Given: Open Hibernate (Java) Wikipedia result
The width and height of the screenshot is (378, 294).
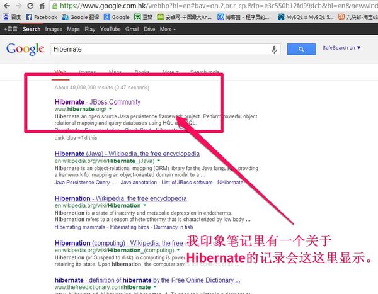Looking at the screenshot, I should [x=127, y=154].
